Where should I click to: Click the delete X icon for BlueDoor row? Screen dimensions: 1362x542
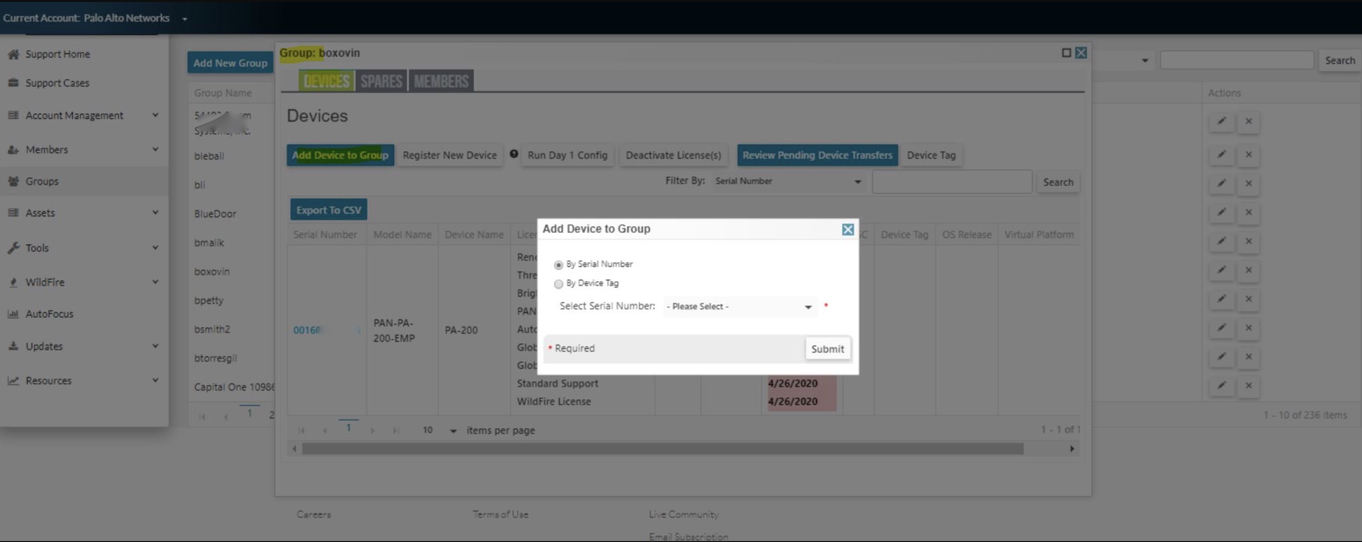(x=1248, y=212)
